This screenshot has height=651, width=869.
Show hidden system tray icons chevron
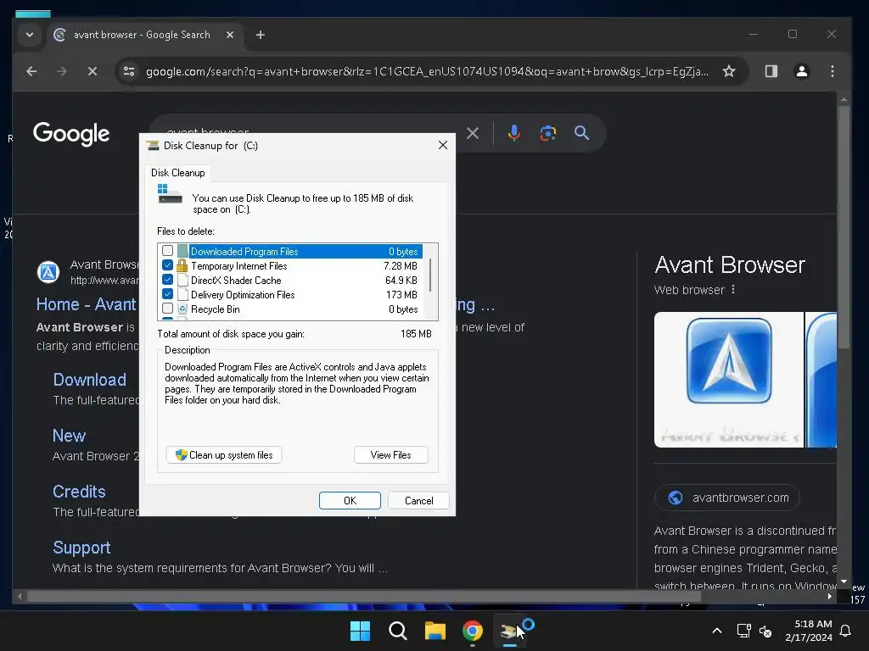[x=716, y=631]
